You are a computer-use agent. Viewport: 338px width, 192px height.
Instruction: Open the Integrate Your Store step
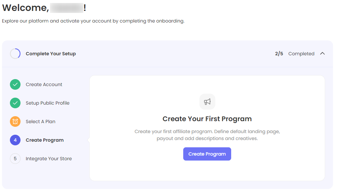(x=49, y=159)
